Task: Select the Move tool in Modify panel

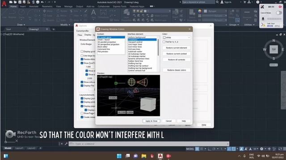Action: coord(48,11)
